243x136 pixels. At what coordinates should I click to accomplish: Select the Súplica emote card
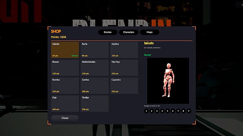point(124,50)
